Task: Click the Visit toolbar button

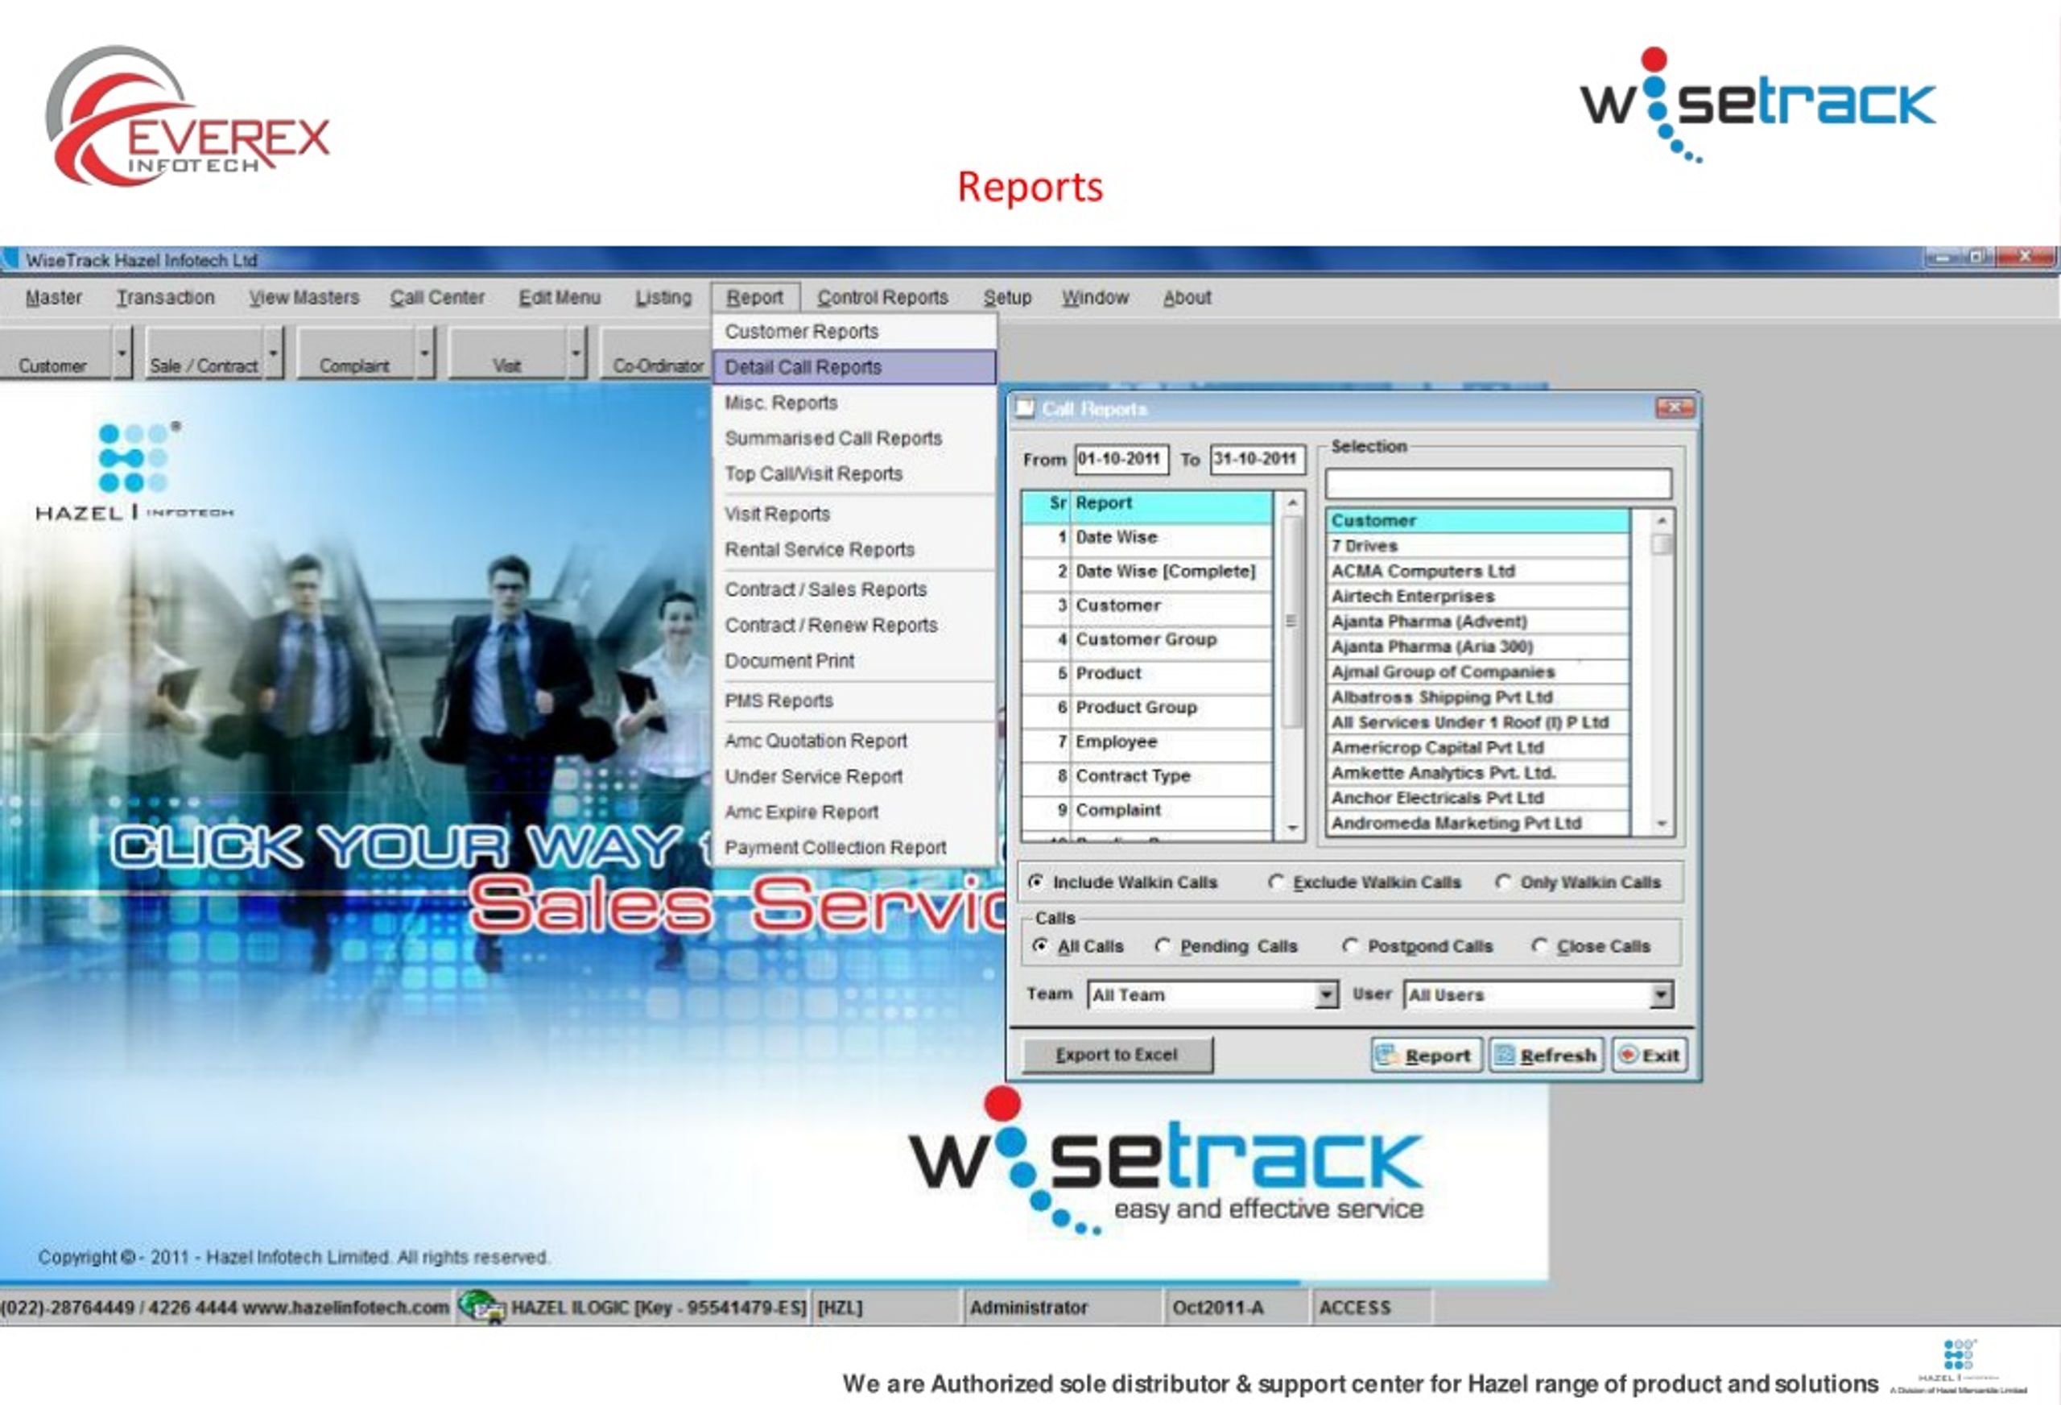Action: coord(507,353)
